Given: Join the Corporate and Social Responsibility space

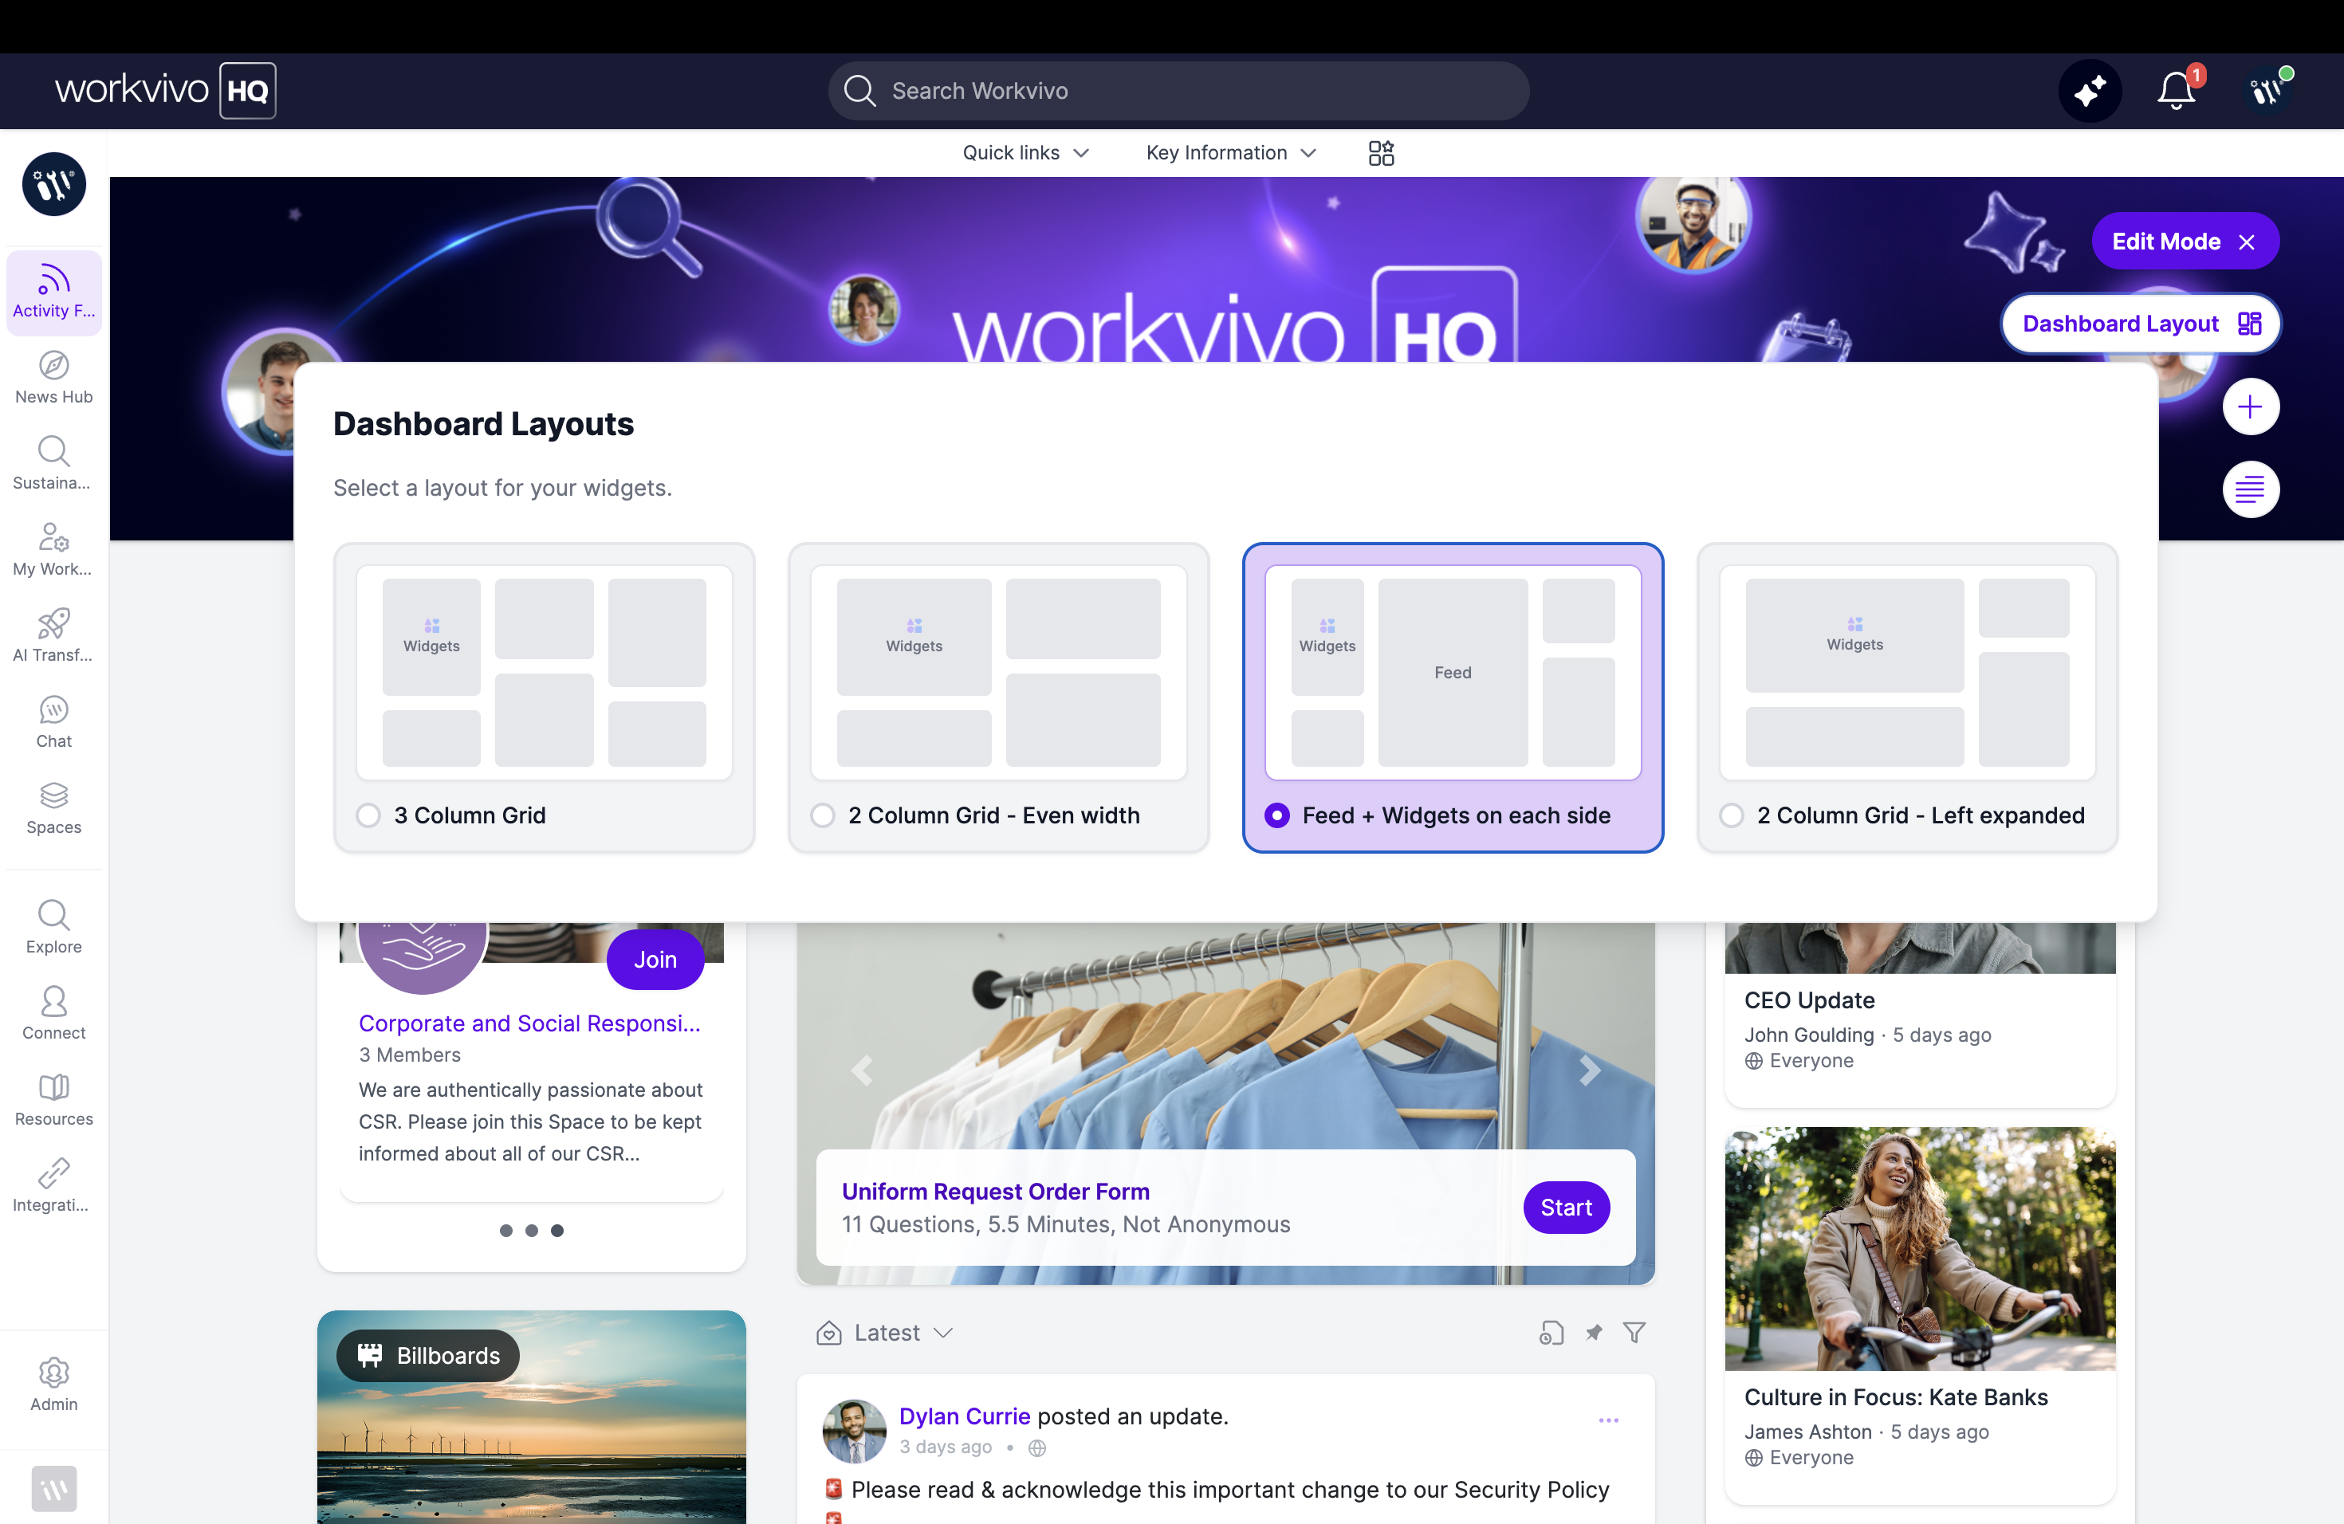Looking at the screenshot, I should point(655,959).
